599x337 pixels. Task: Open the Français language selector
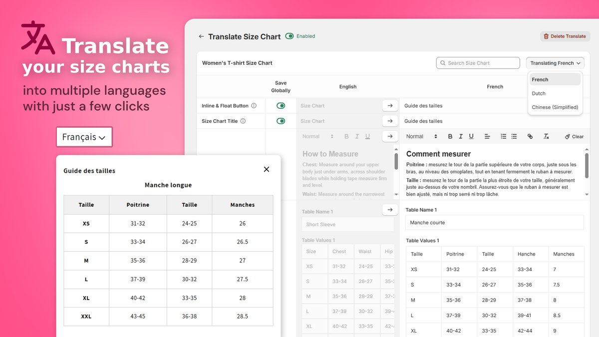[84, 137]
